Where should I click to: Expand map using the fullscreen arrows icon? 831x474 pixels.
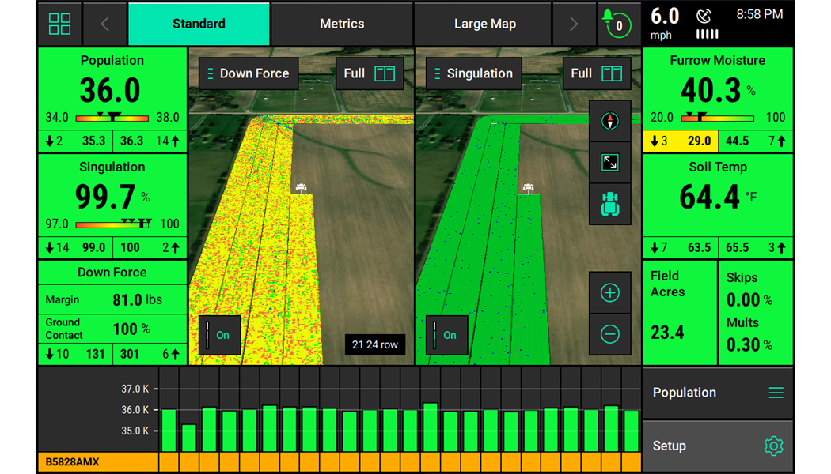pos(609,163)
